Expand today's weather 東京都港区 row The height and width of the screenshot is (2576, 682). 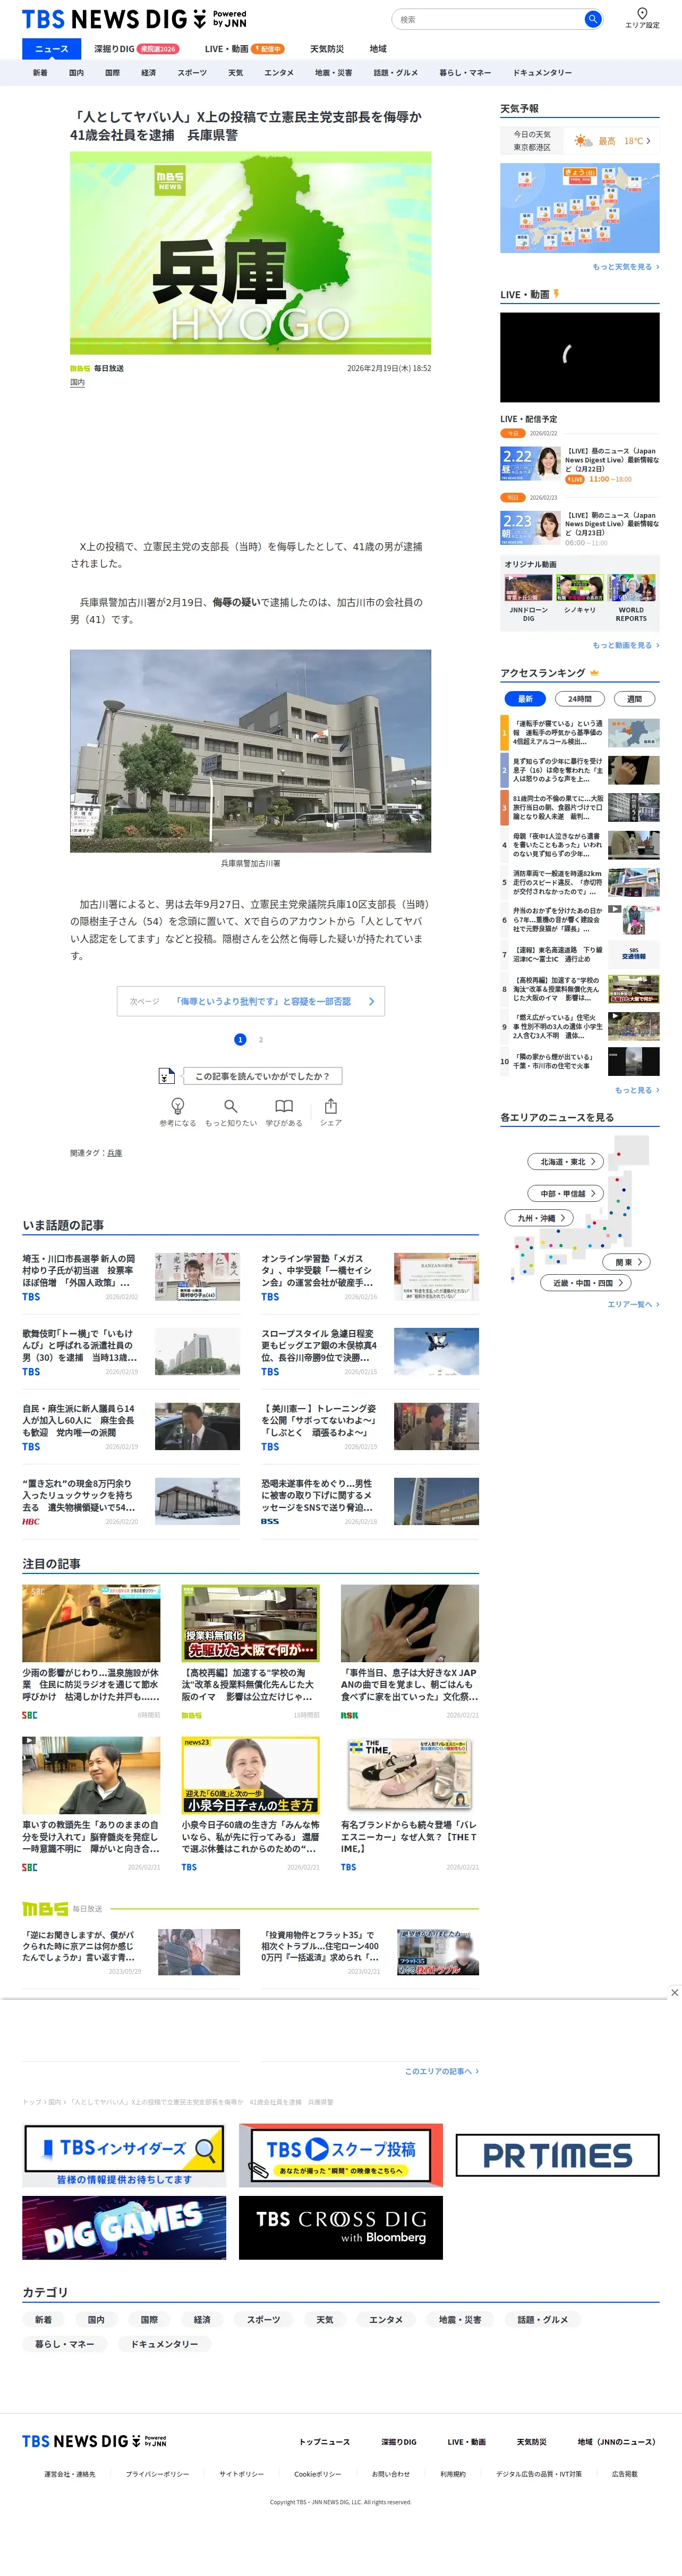(579, 141)
